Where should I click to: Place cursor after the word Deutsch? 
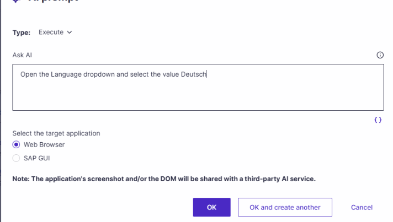click(206, 74)
